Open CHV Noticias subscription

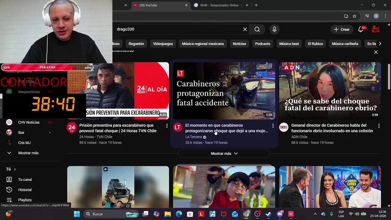tap(29, 122)
